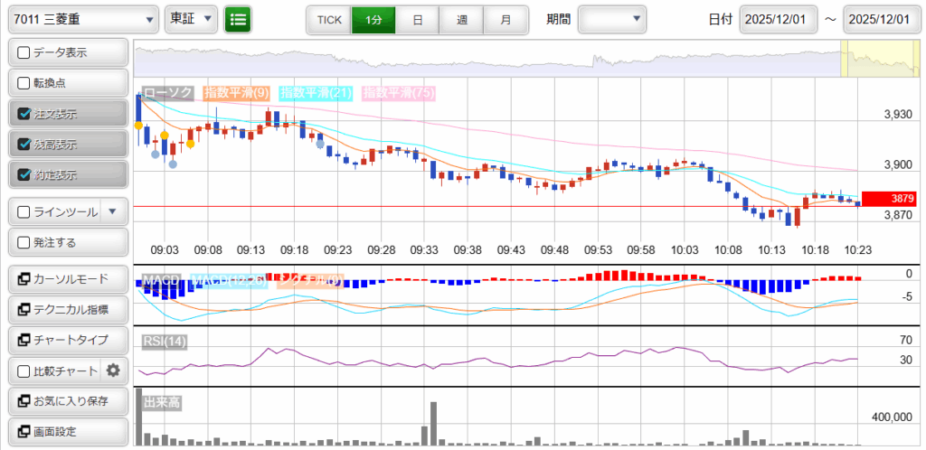Open comparison chart gear settings

tap(113, 370)
